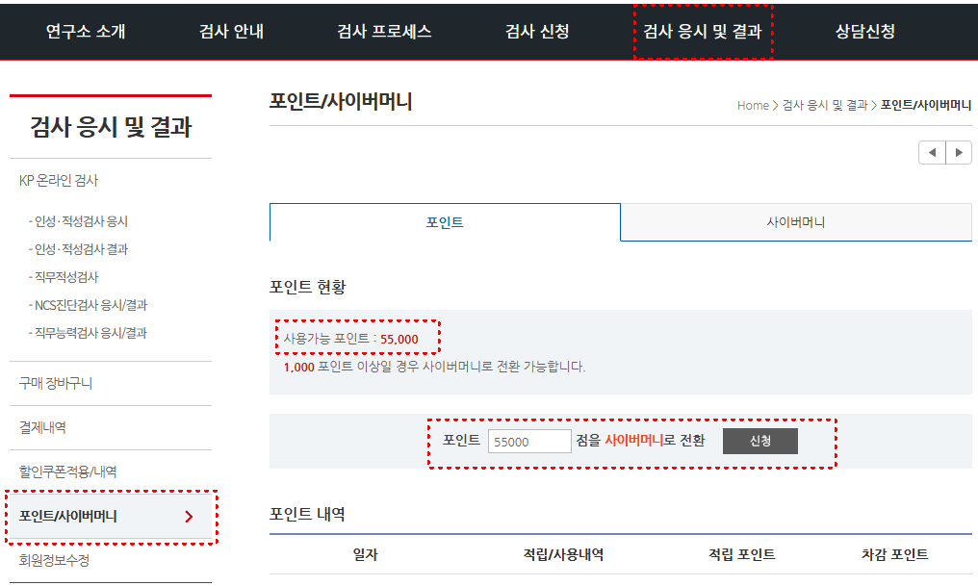978x586 pixels.
Task: Open the 연구소 소개 menu
Action: pos(86,32)
